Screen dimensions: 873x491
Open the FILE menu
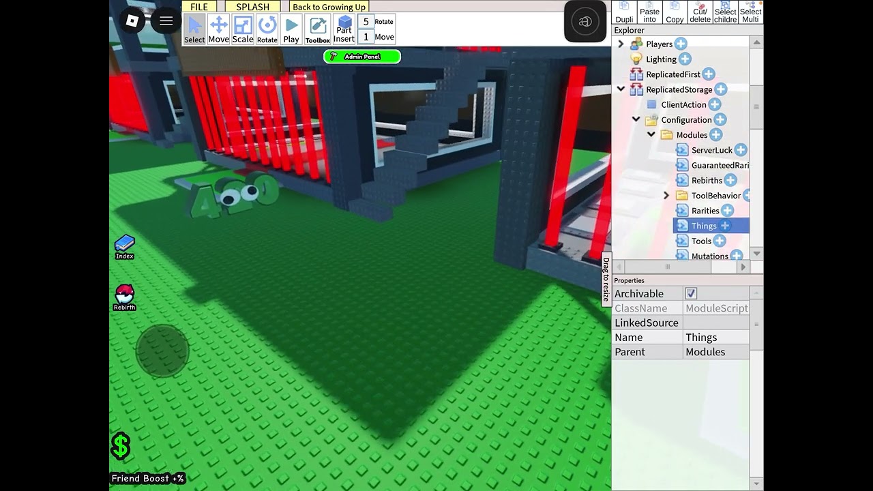click(x=199, y=7)
